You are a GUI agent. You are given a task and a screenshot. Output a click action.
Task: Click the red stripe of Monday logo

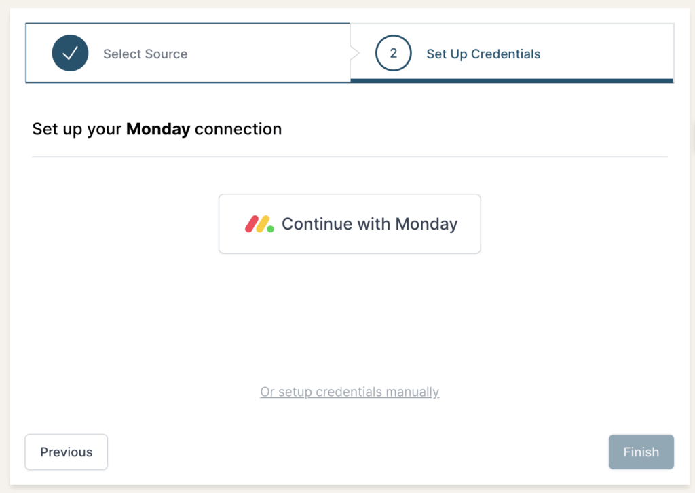[252, 224]
